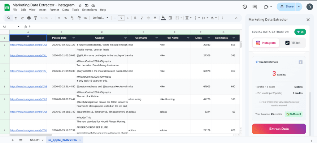Screen dimensions: 317x143
Task: Click the print icon in toolbar
Action: 29,18
